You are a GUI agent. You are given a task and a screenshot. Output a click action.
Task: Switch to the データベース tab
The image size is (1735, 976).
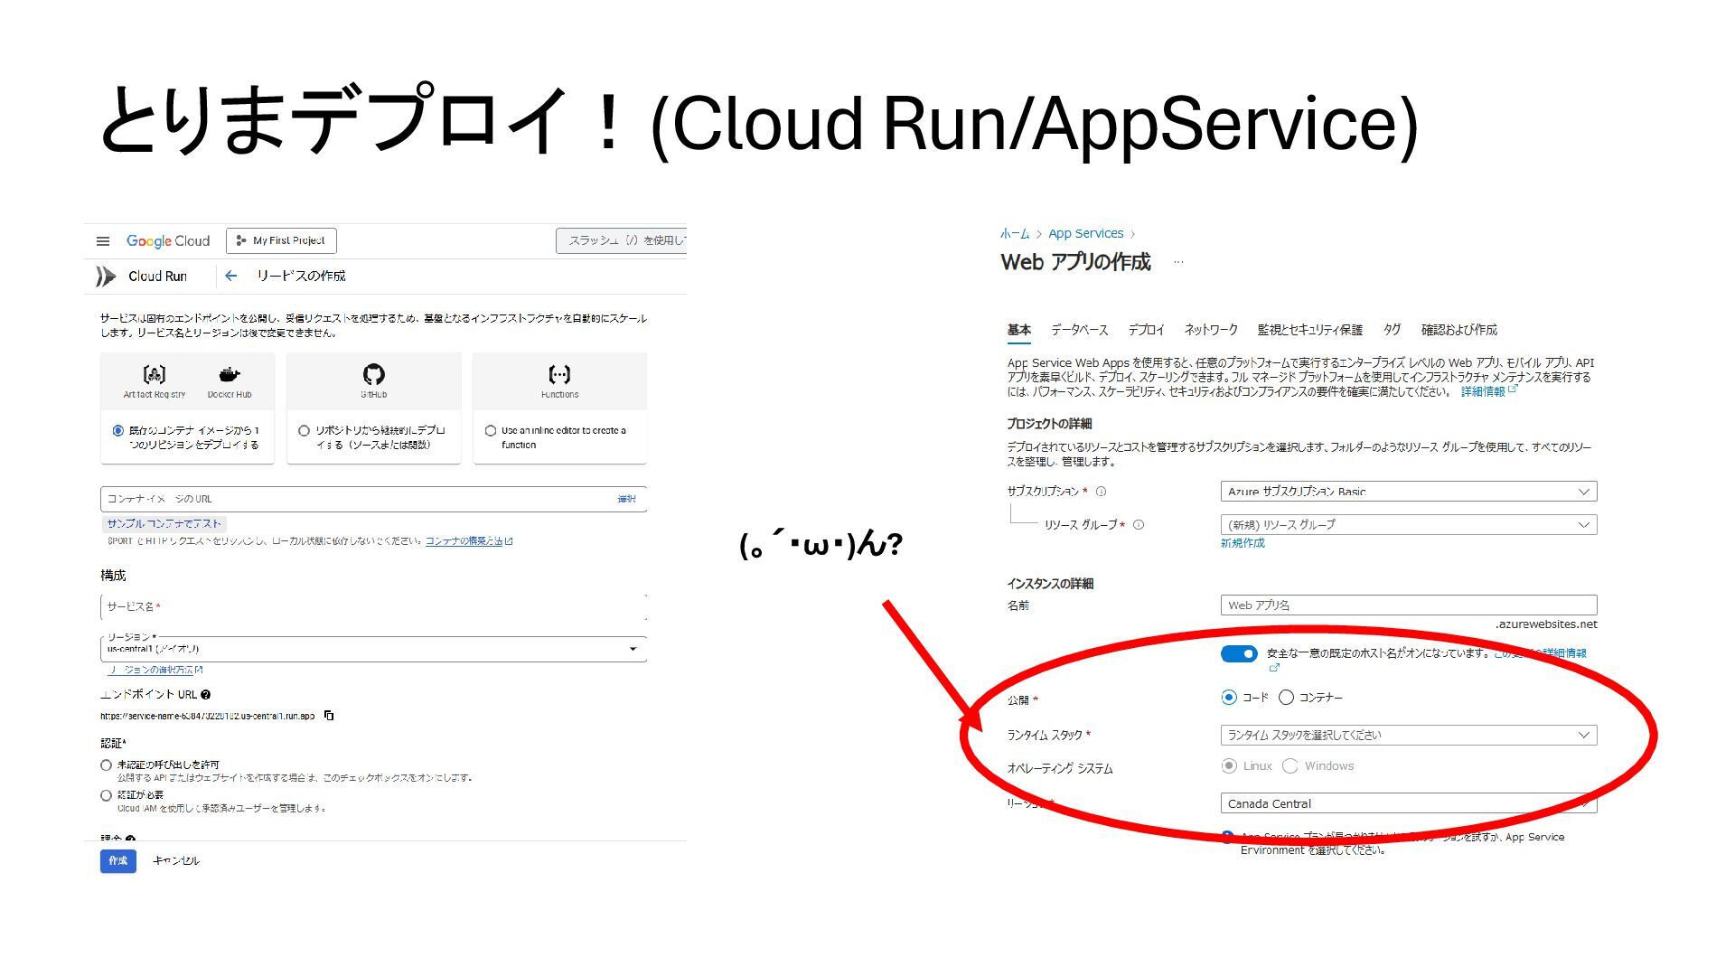point(1079,330)
